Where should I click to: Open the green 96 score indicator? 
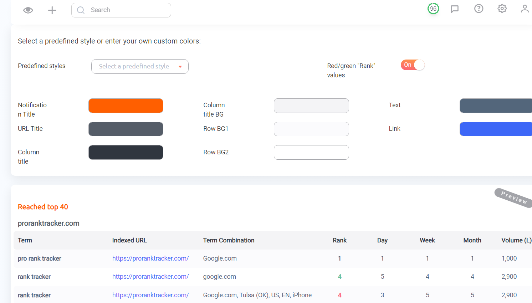click(433, 9)
